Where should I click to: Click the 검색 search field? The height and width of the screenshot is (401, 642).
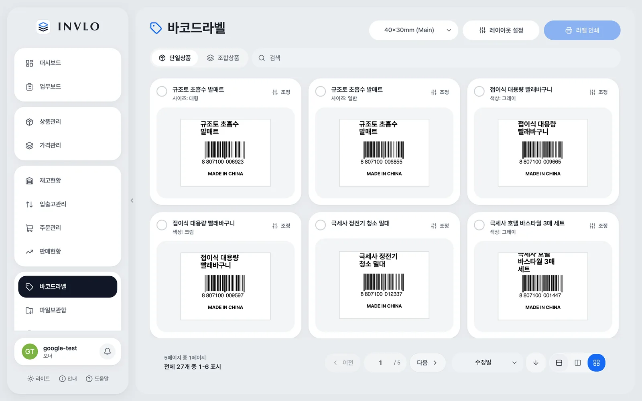pos(436,58)
